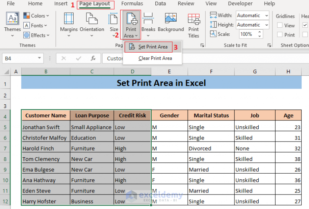Choose a sheet Background image

point(171,22)
